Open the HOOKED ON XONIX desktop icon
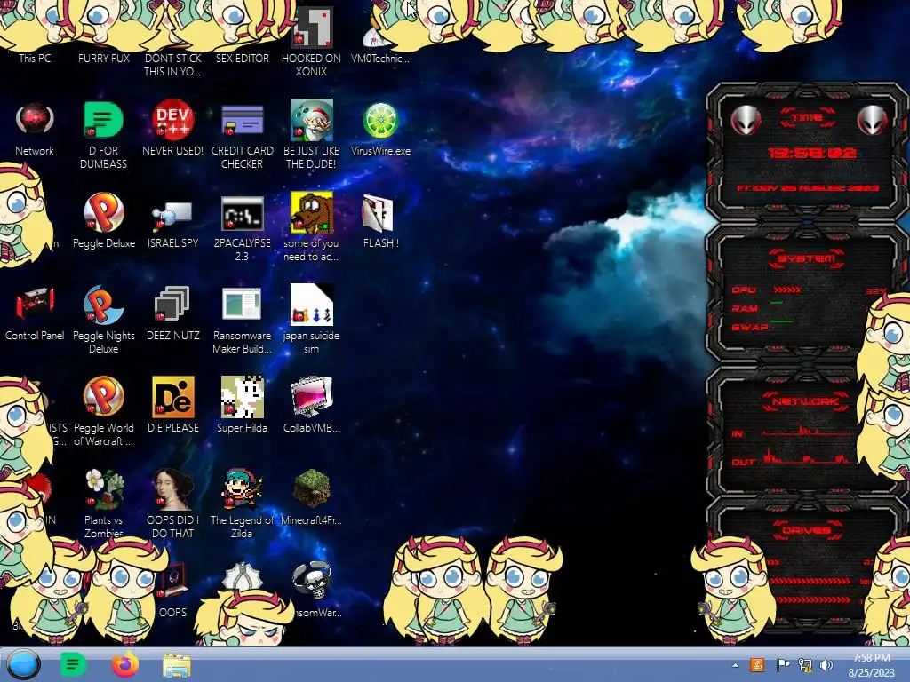Screen dimensions: 910x682 (312, 28)
